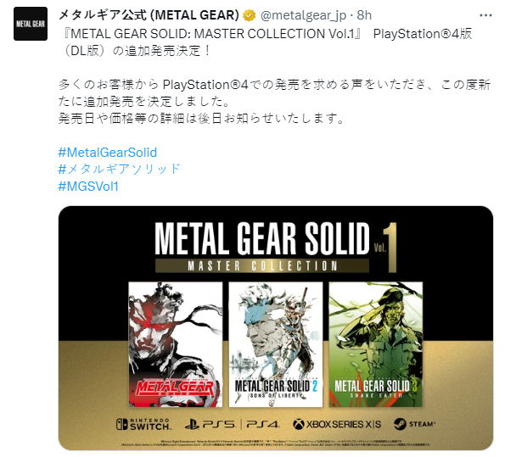Click the PS5 logo in image
The image size is (505, 457).
coord(210,425)
